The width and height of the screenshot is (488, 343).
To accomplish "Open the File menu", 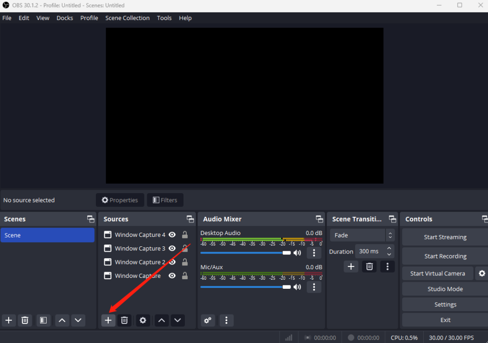I will click(7, 18).
